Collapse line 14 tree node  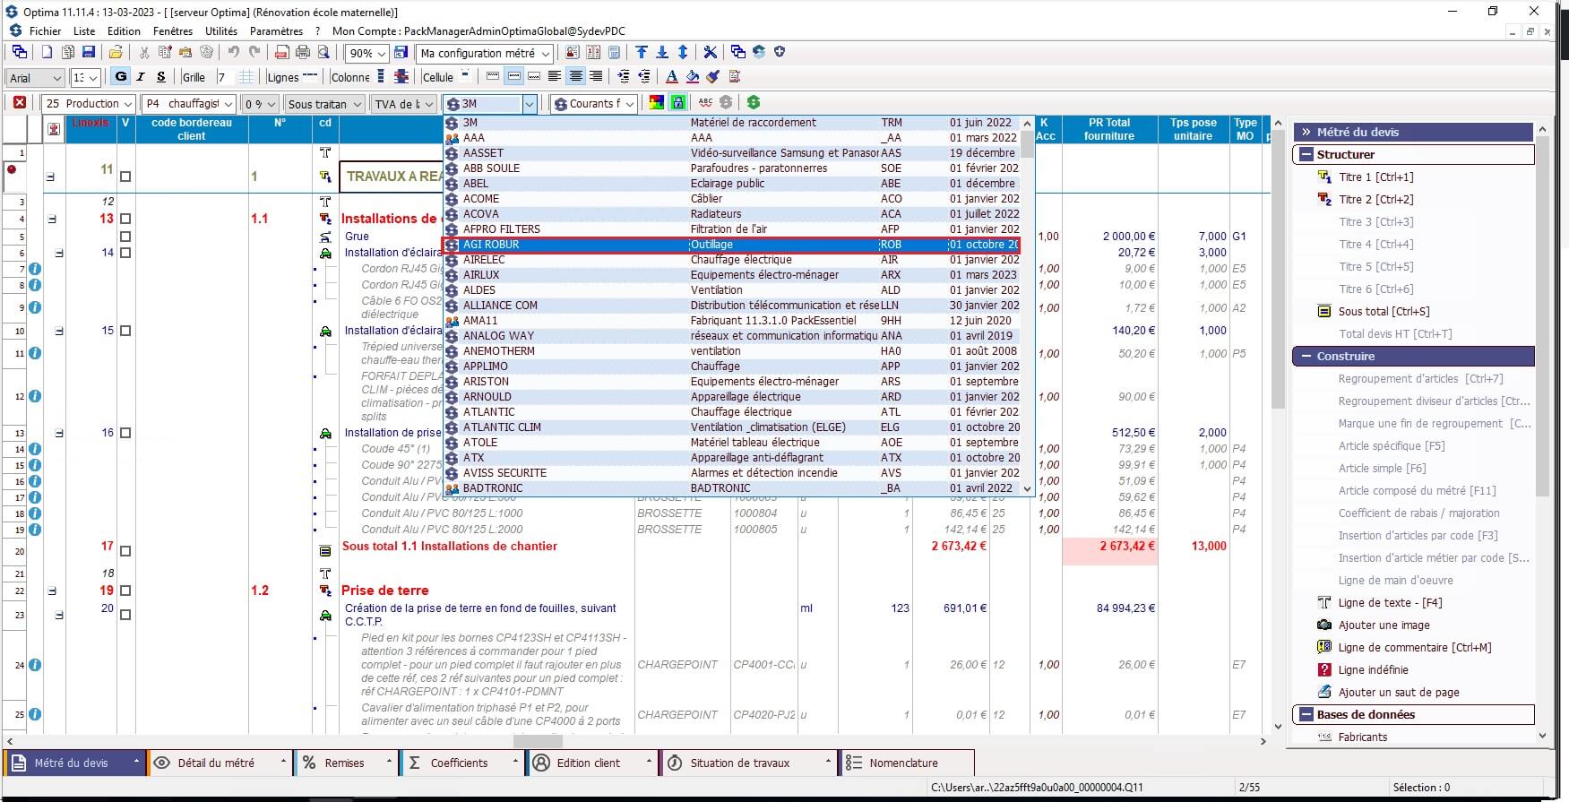pos(59,254)
